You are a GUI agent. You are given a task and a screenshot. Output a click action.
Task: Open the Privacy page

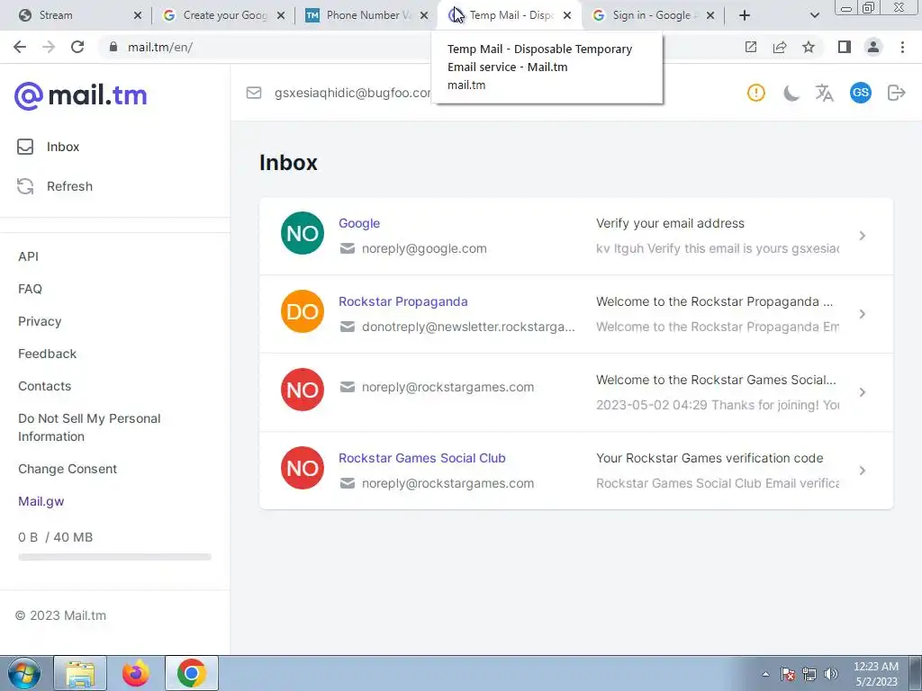click(40, 321)
